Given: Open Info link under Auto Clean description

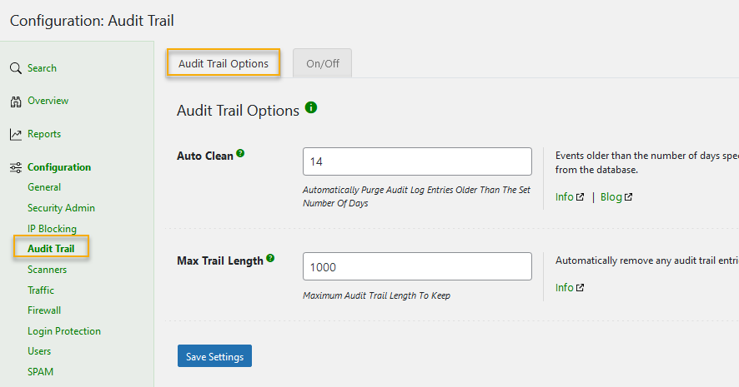Looking at the screenshot, I should [x=569, y=197].
